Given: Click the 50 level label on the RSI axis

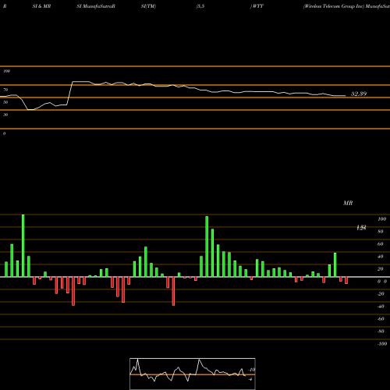Looking at the screenshot, I should 5,102.
